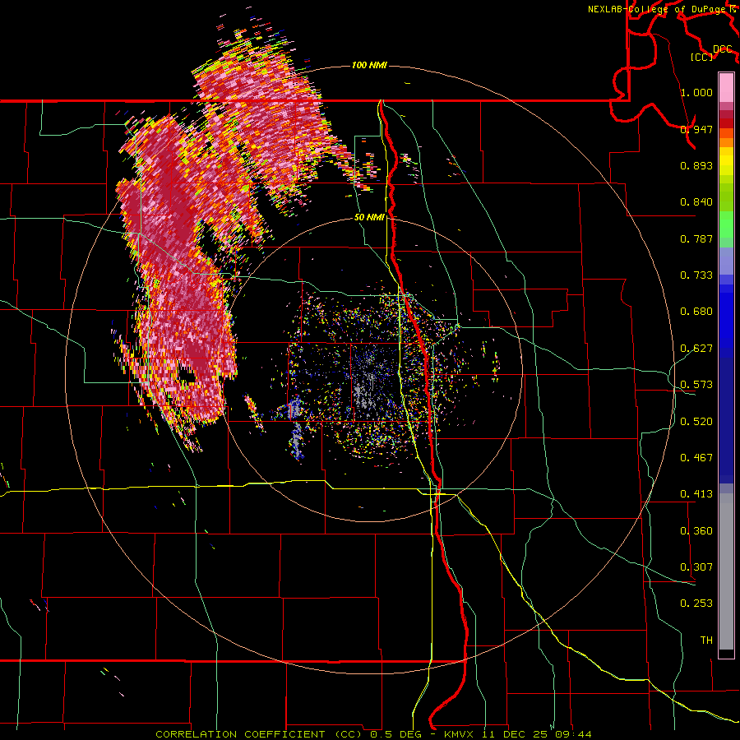Click the TH threshold legend label
Screen dimensions: 740x740
point(706,641)
